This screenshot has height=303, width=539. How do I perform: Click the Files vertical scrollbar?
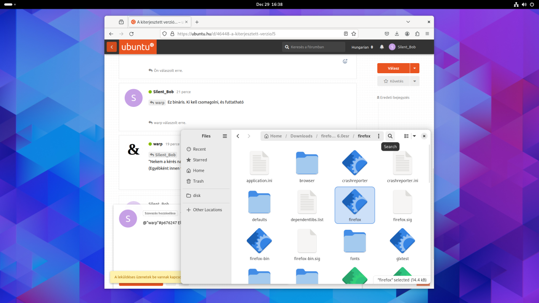click(429, 164)
